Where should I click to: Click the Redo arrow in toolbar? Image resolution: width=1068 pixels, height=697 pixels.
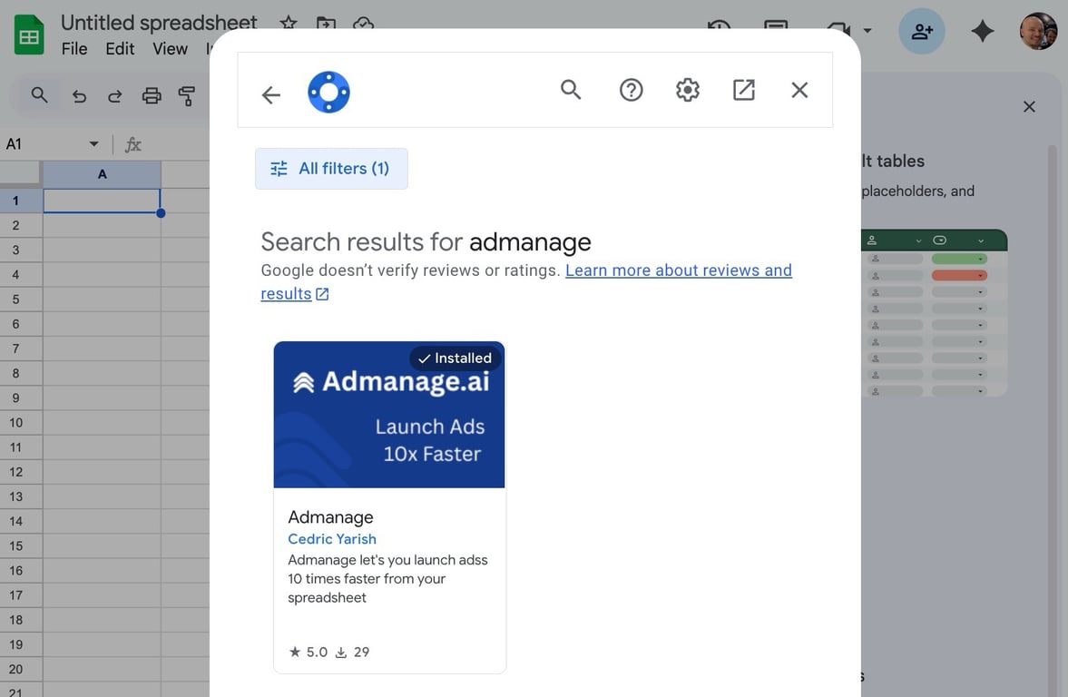[x=115, y=96]
